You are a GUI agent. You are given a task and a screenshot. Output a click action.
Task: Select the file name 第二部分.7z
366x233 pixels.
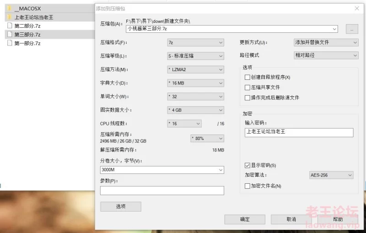pos(27,26)
